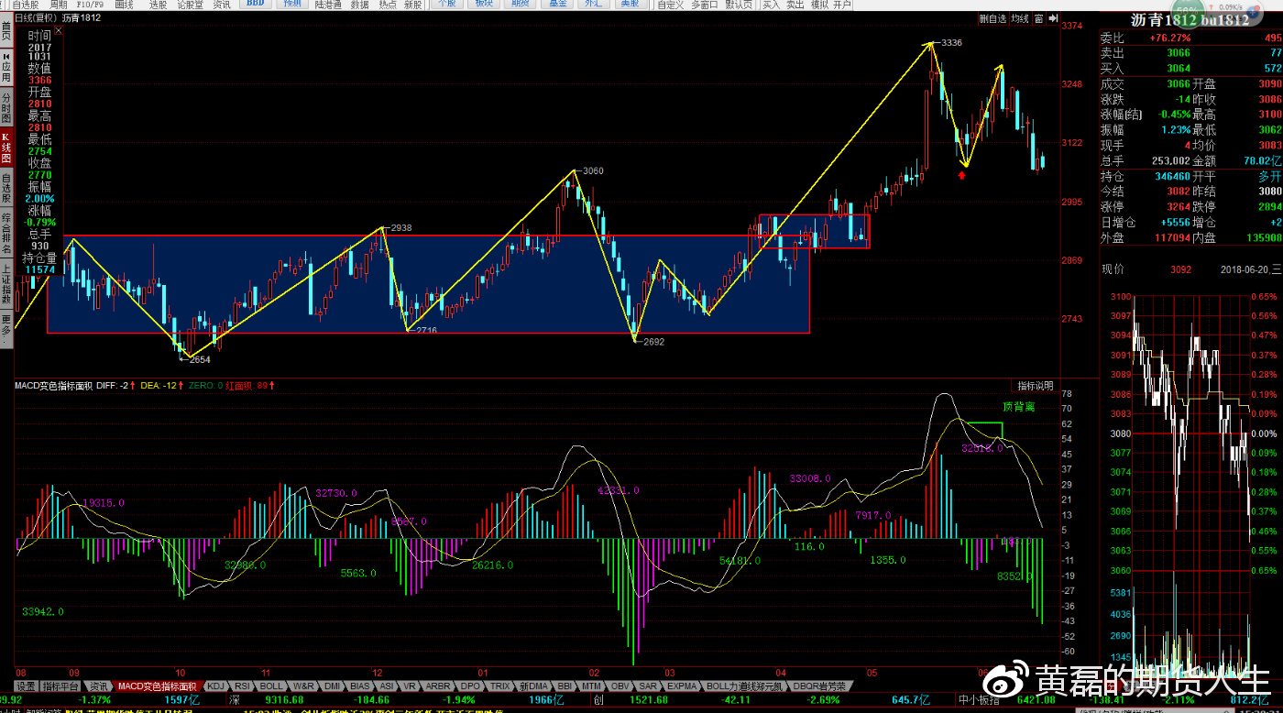The image size is (1283, 713).
Task: Open the F10/F9 info item
Action: point(92,5)
